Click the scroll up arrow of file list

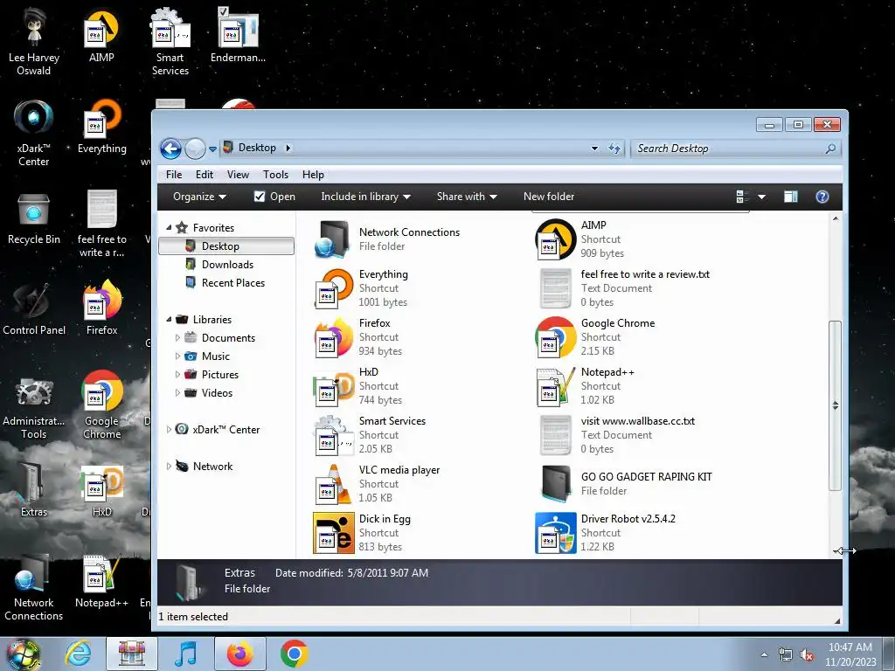[x=835, y=219]
